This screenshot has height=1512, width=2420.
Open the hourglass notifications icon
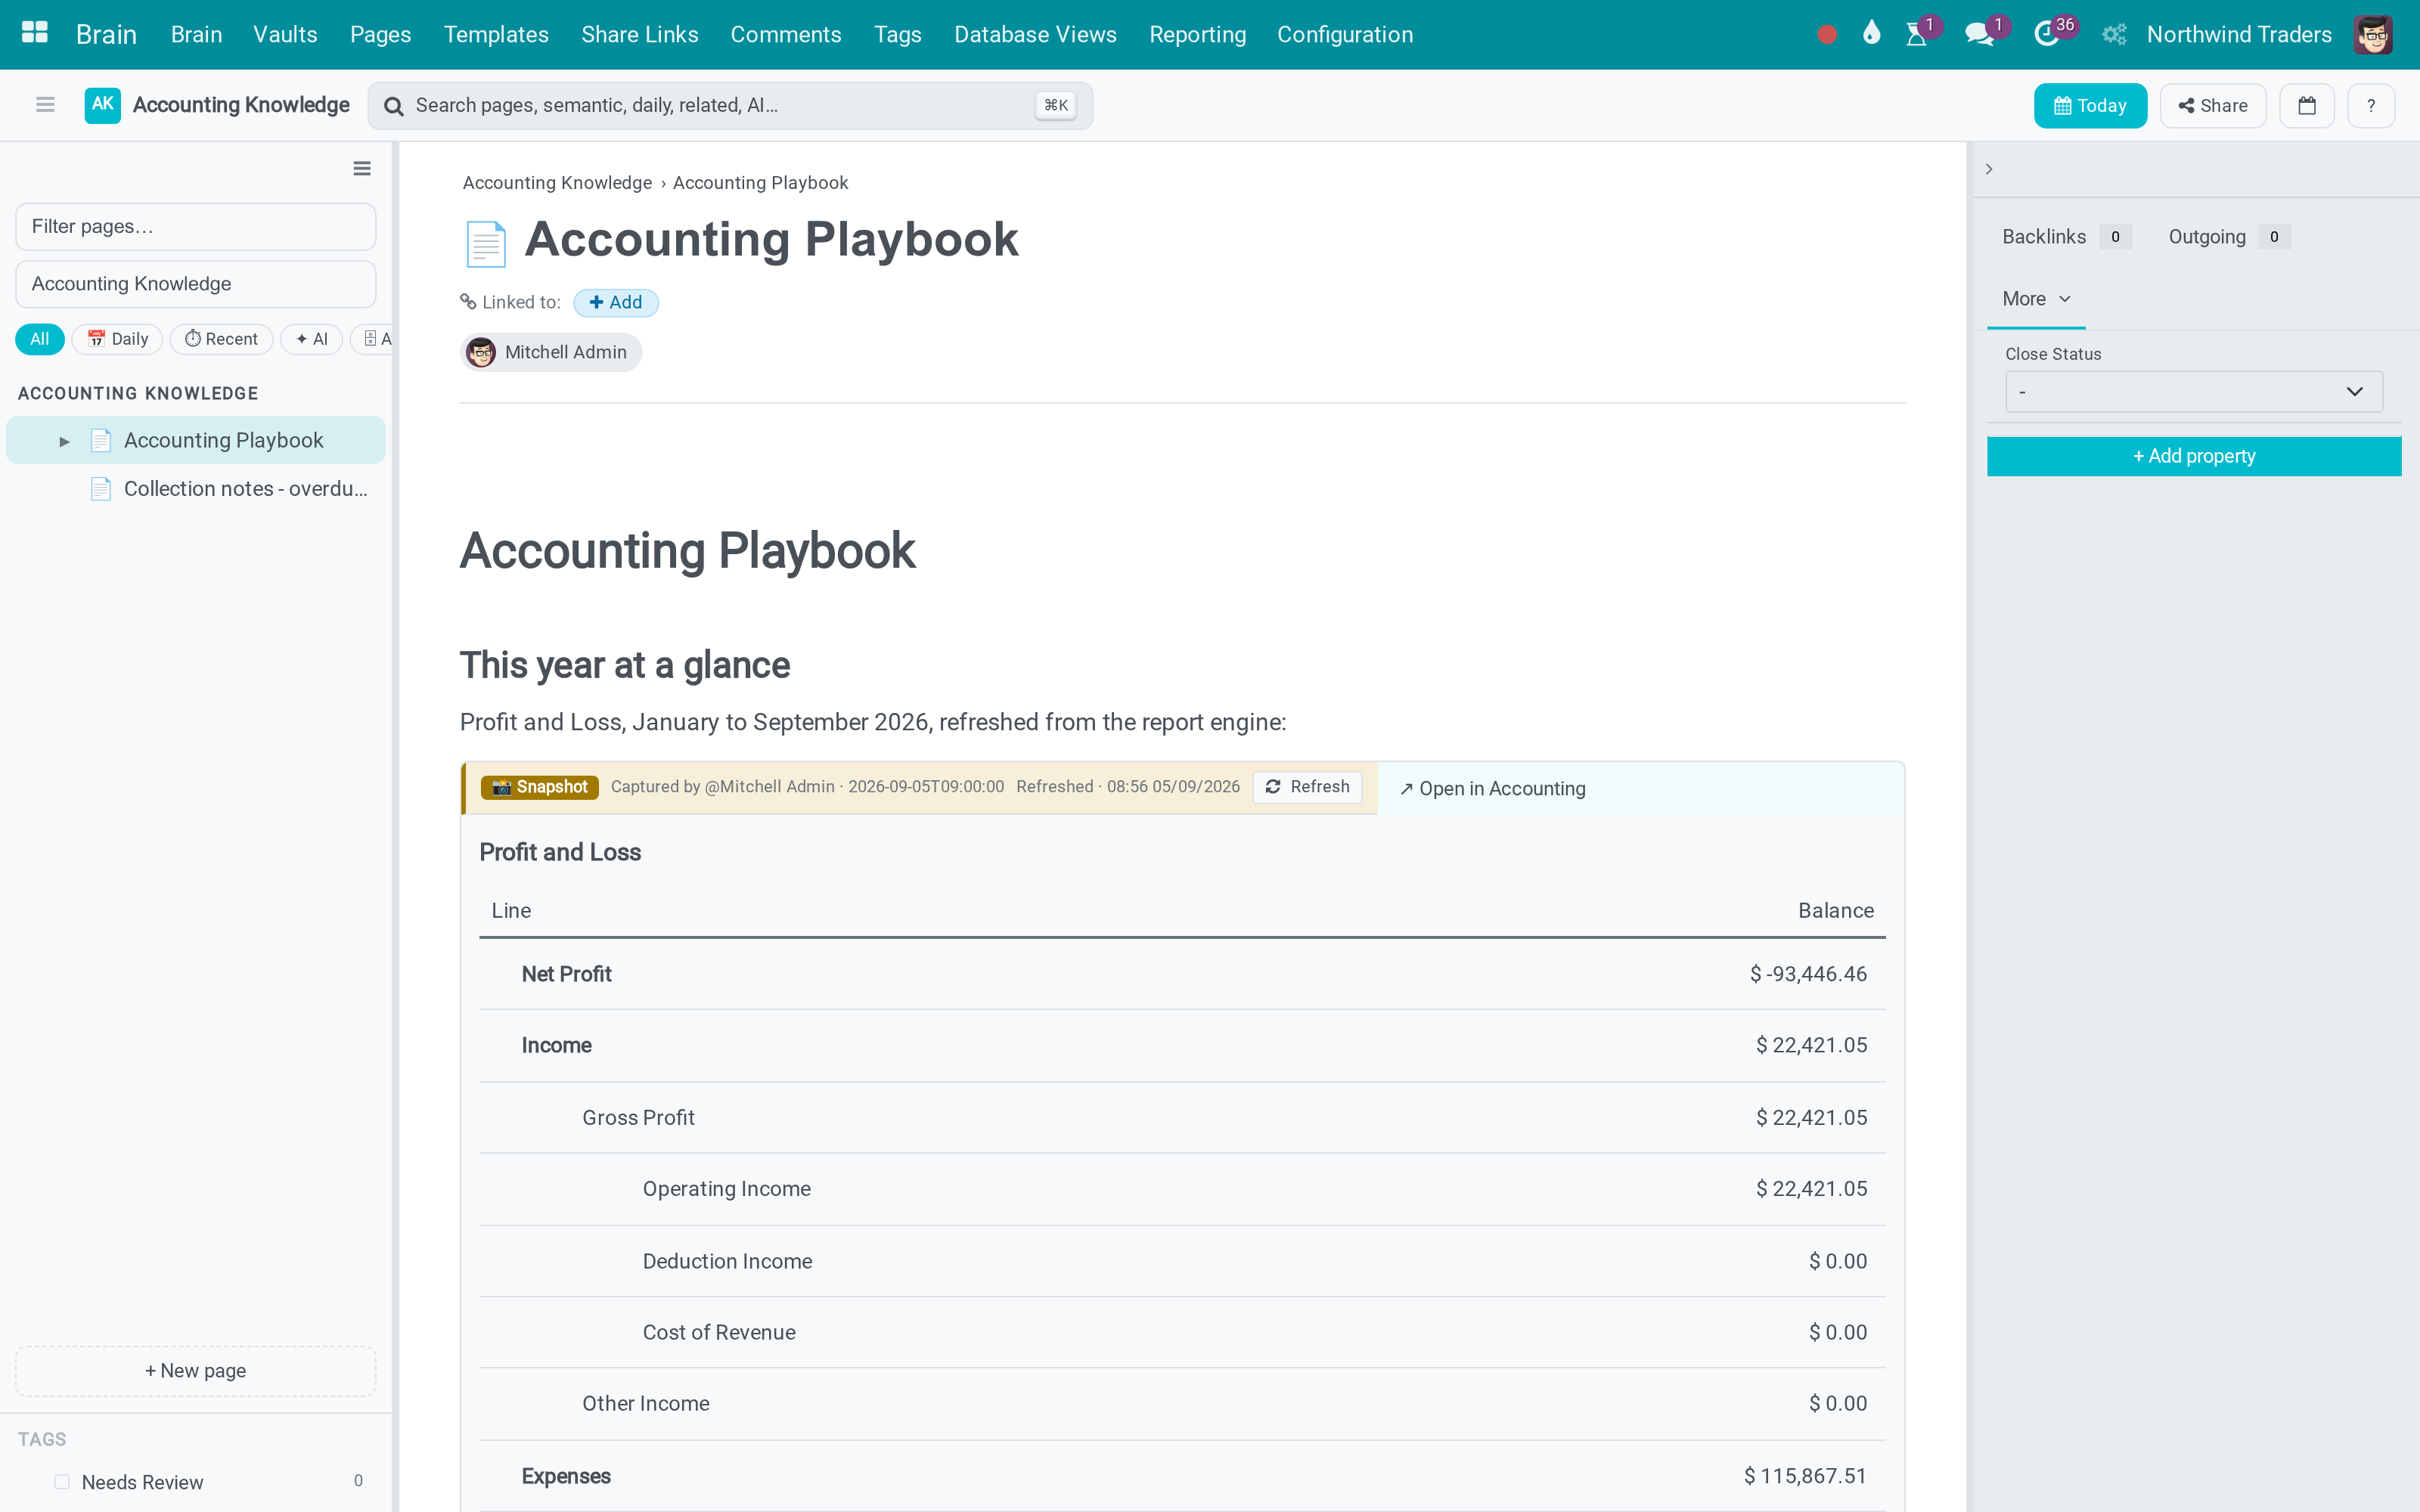tap(1916, 34)
